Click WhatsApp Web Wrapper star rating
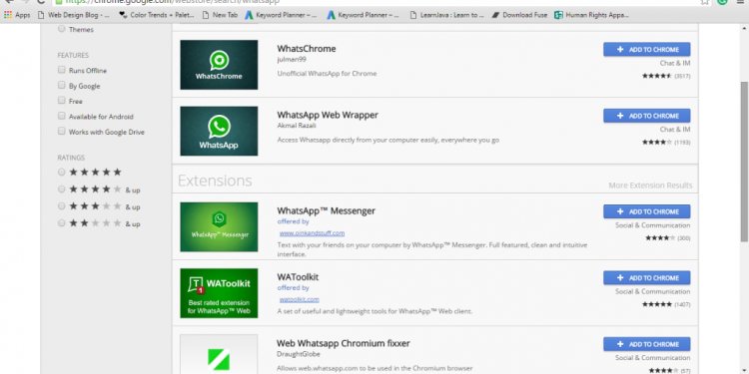Screen dimensions: 749x374 tap(657, 143)
